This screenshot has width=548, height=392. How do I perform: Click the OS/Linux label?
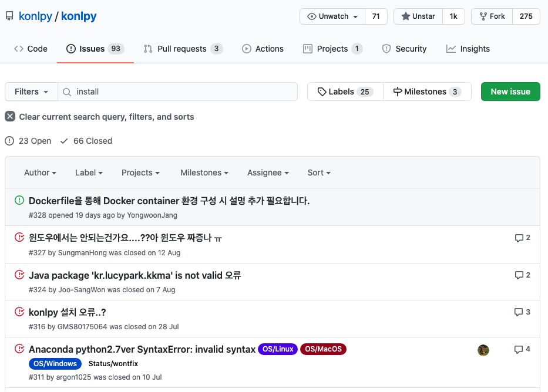(278, 349)
